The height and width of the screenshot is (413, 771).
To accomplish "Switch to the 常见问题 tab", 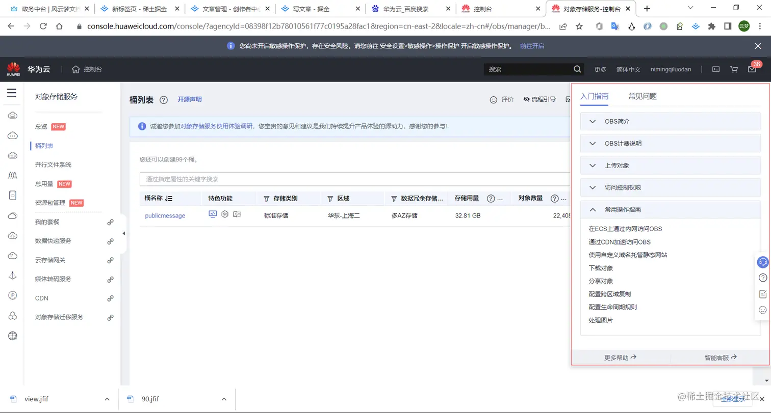I will pos(642,96).
